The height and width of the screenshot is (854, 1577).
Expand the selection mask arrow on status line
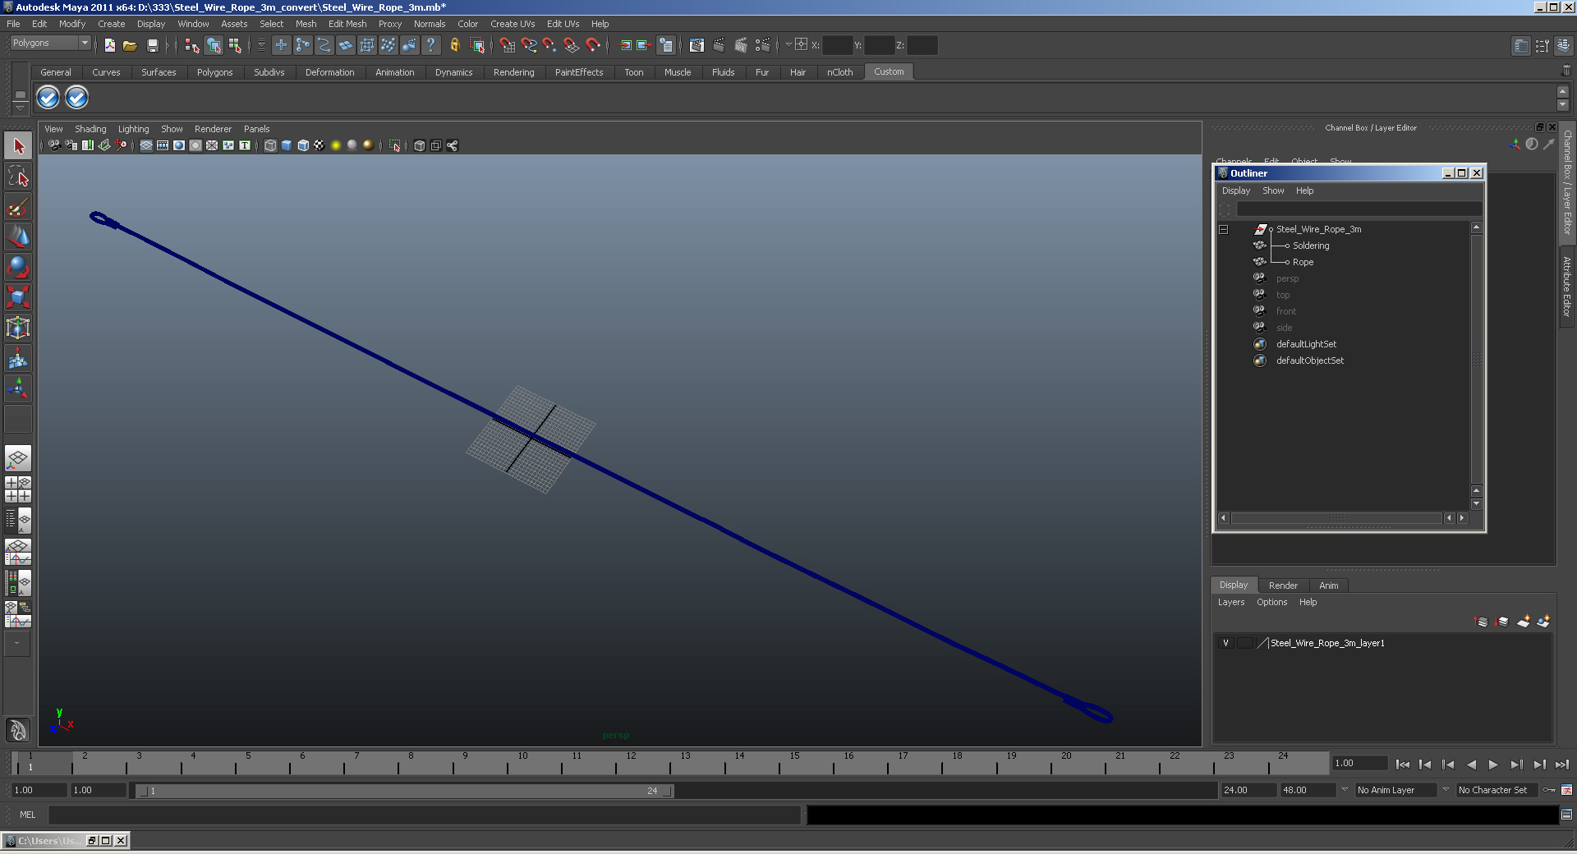click(x=262, y=45)
